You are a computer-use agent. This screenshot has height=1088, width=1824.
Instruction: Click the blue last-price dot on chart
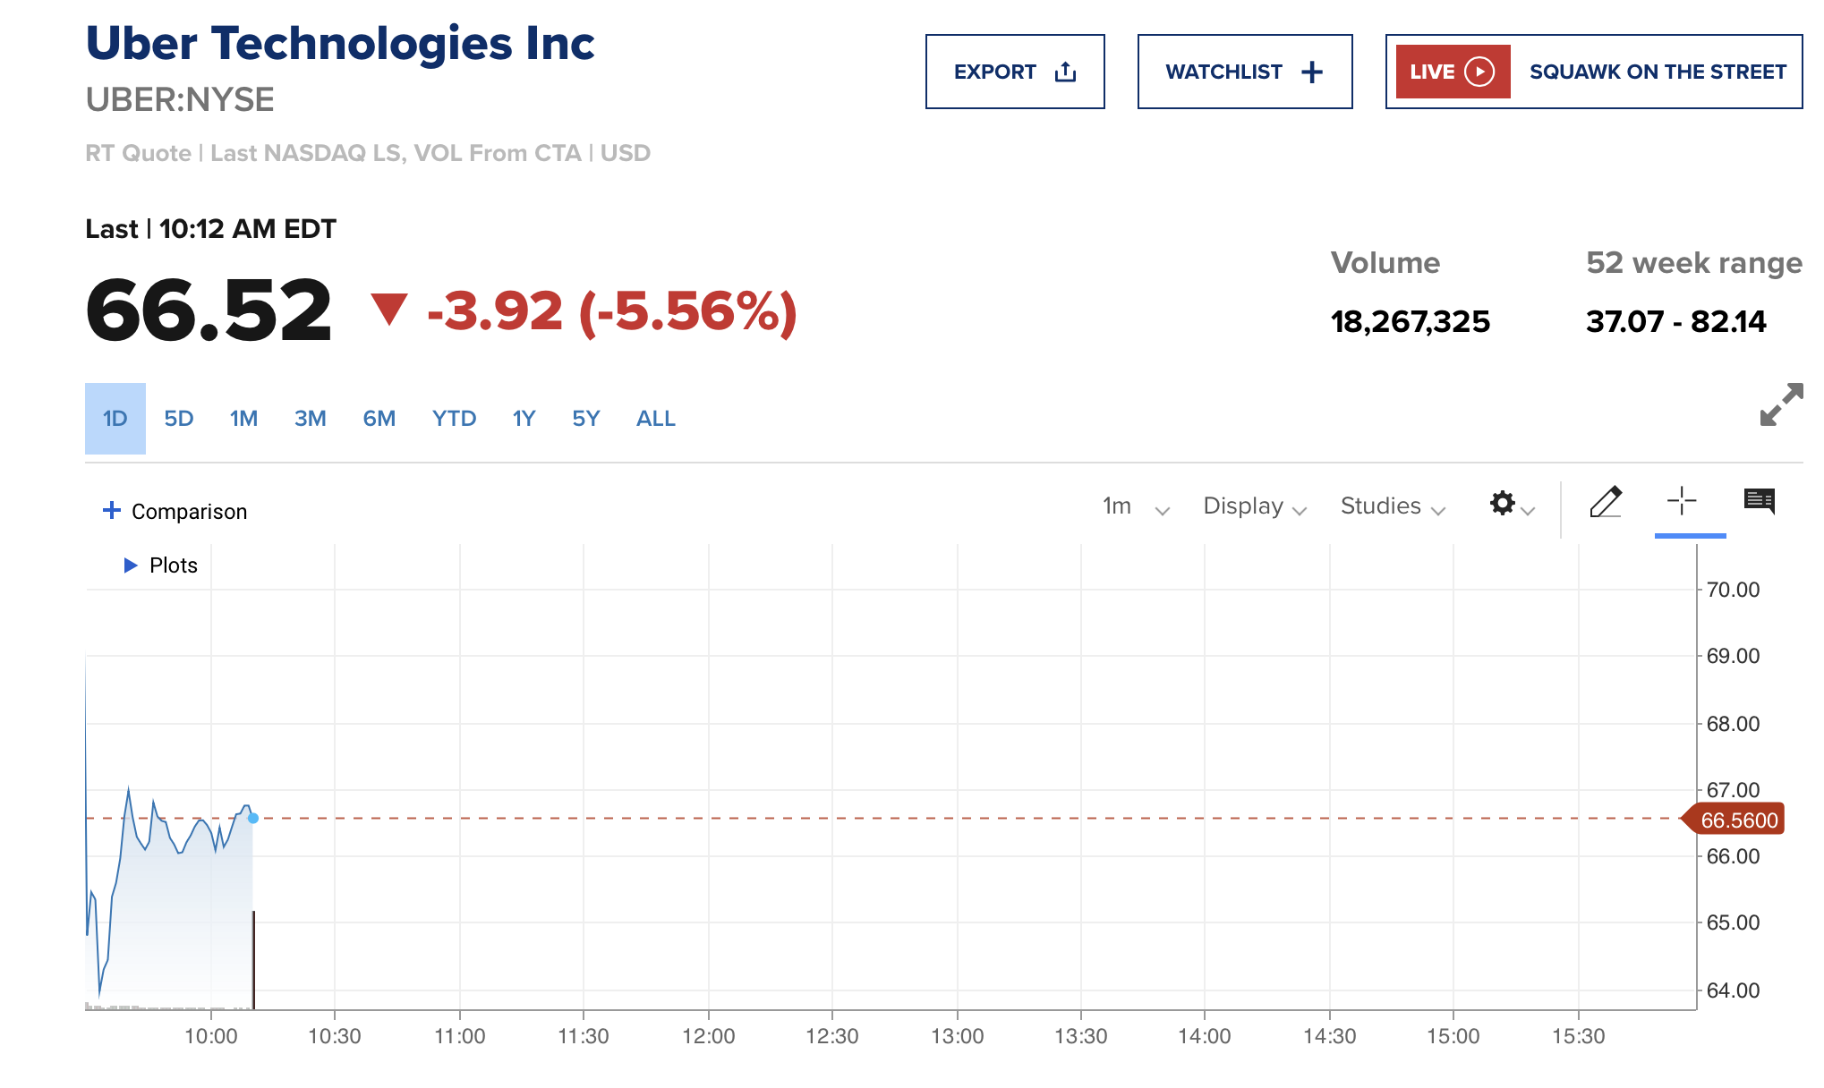tap(253, 818)
